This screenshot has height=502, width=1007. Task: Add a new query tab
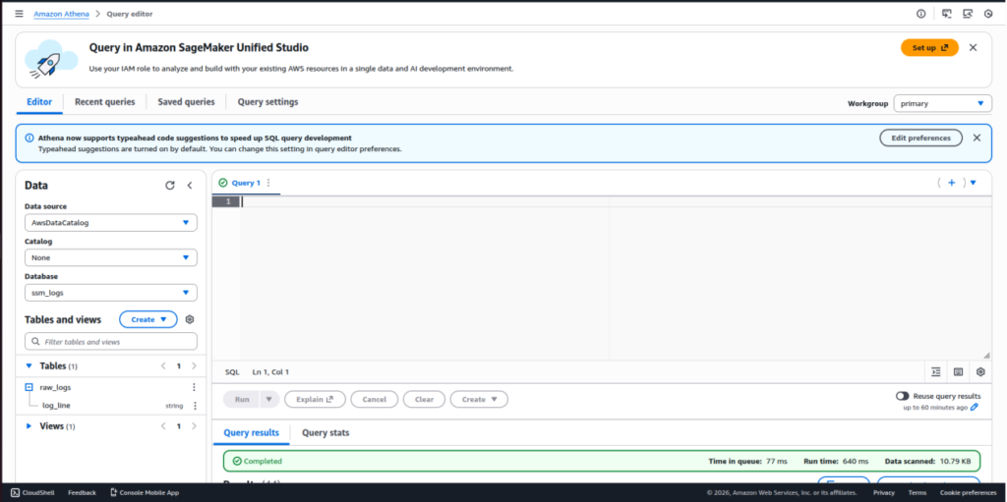coord(951,183)
